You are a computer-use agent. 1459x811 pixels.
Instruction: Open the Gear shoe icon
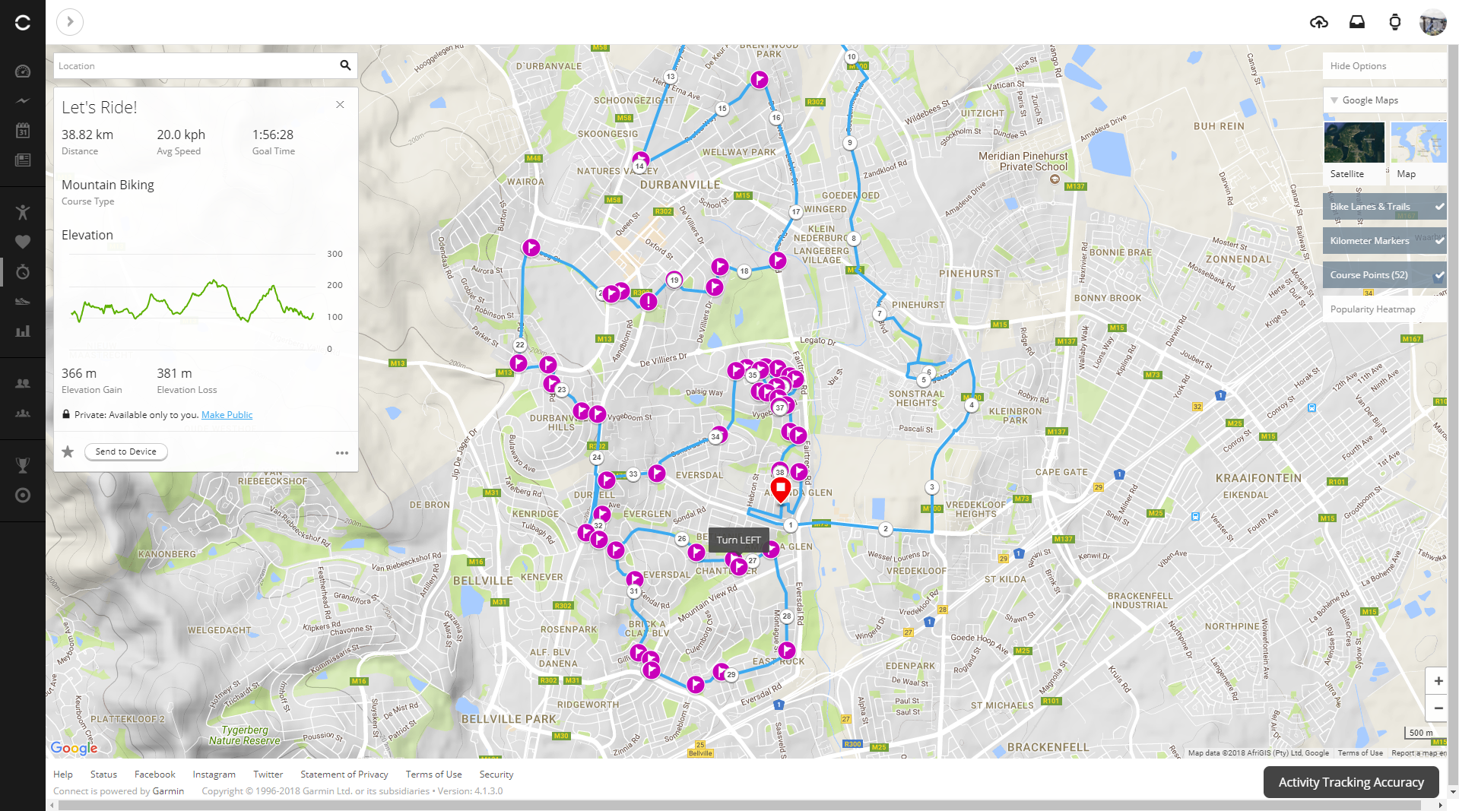23,301
